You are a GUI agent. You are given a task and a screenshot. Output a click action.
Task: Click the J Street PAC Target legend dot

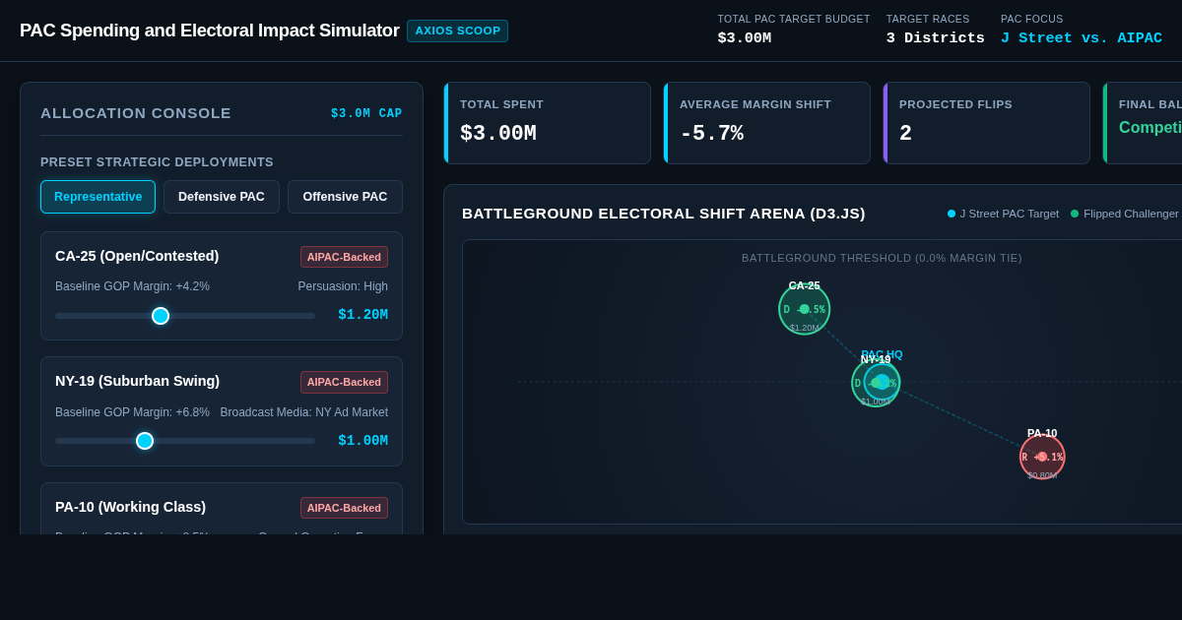pyautogui.click(x=952, y=214)
